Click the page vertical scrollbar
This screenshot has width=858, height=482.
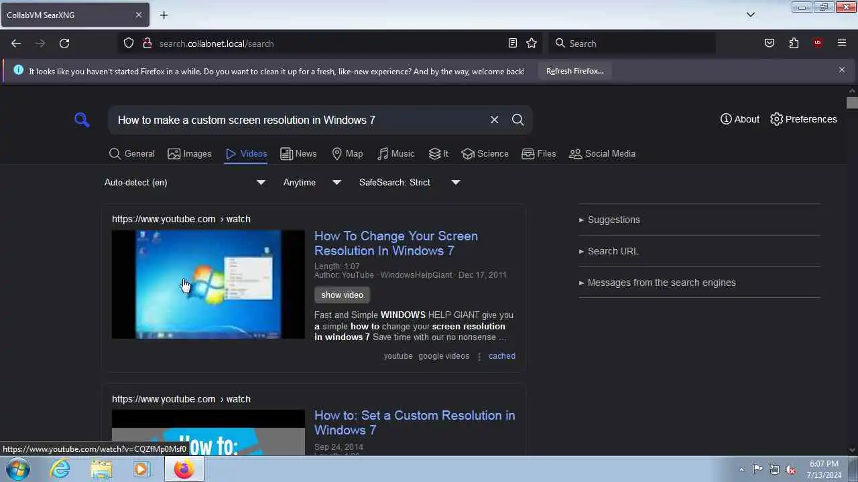[x=852, y=102]
